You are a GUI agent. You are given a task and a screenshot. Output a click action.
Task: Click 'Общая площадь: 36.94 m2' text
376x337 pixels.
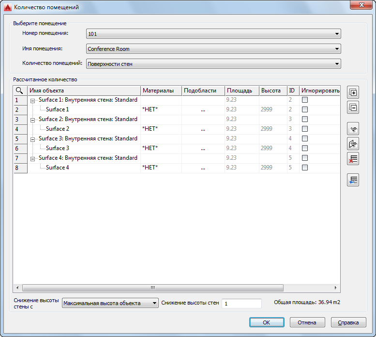pos(307,302)
